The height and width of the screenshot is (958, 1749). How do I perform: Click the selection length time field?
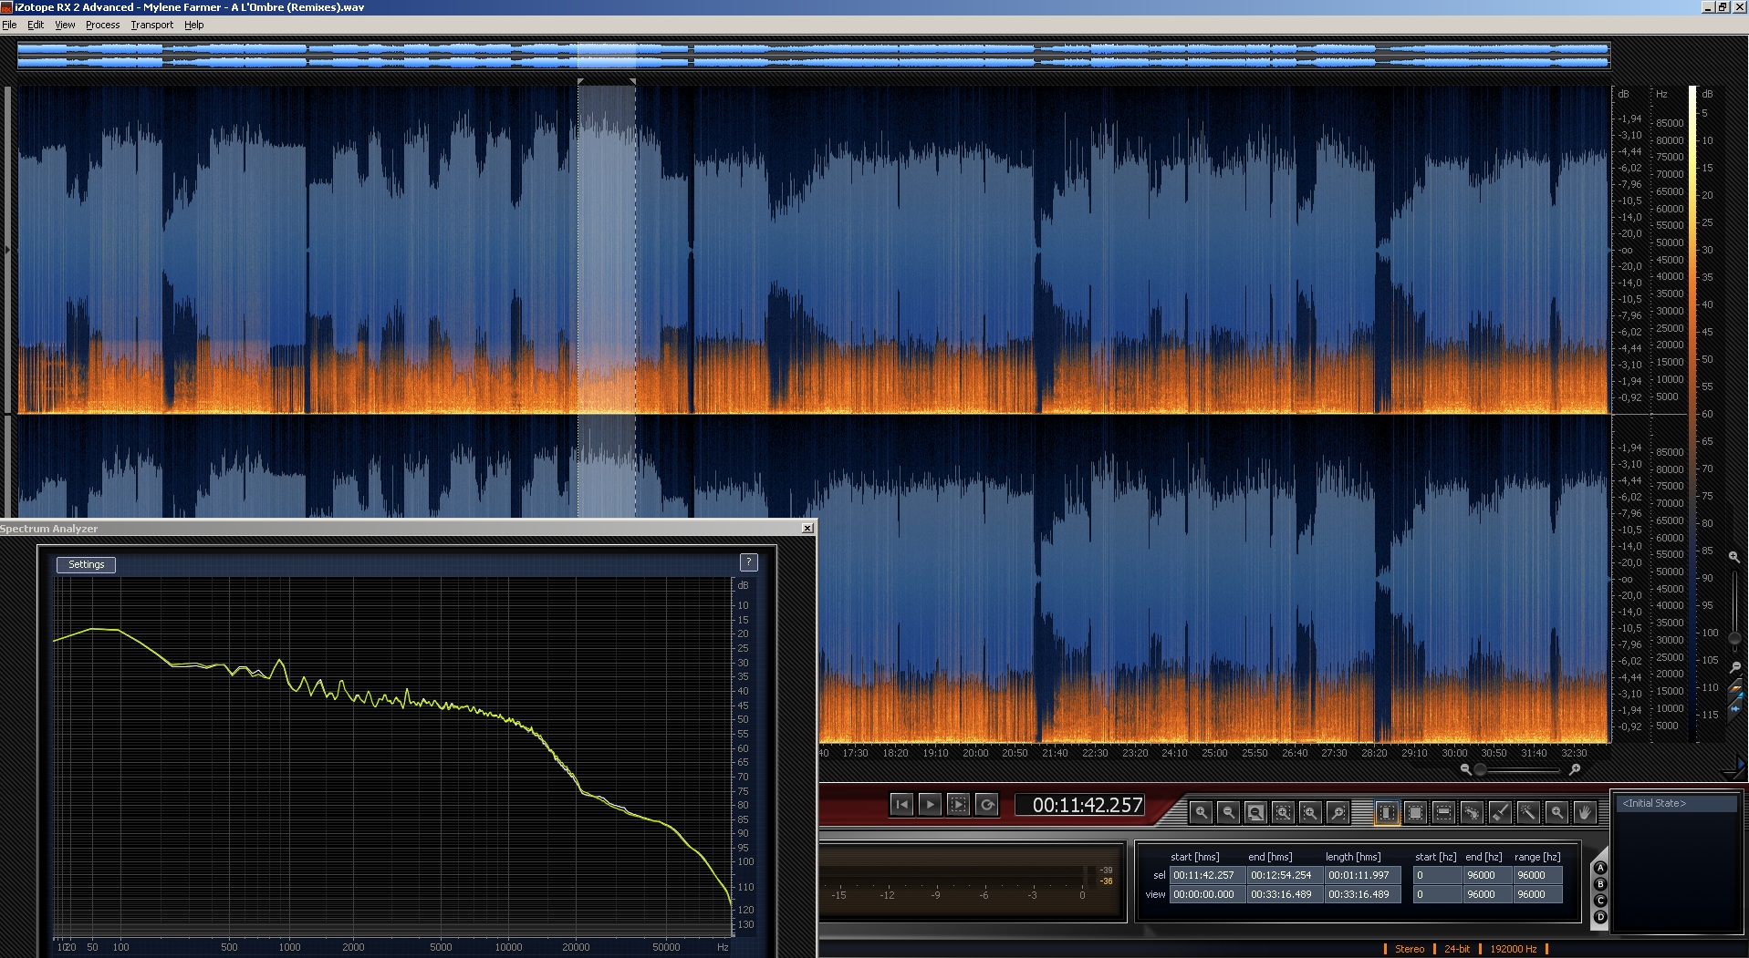tap(1362, 875)
